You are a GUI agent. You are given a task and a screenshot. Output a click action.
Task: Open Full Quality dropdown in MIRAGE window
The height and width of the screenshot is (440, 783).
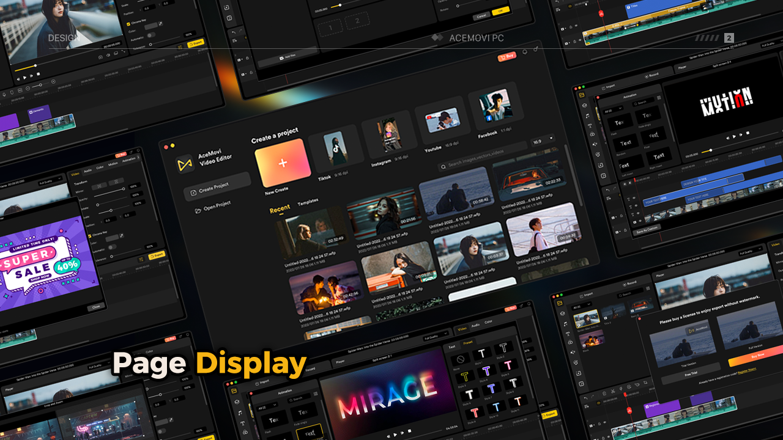[x=436, y=337]
